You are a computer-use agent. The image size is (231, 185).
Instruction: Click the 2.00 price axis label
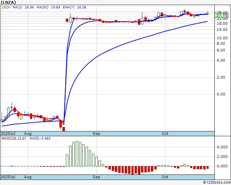pos(221,77)
